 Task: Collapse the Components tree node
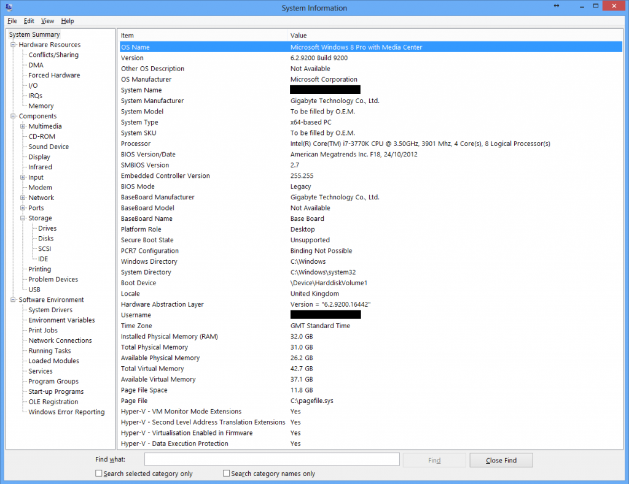coord(14,116)
